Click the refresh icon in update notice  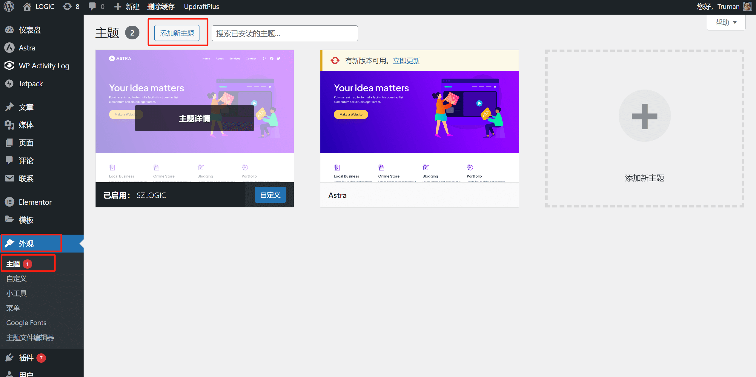[335, 61]
